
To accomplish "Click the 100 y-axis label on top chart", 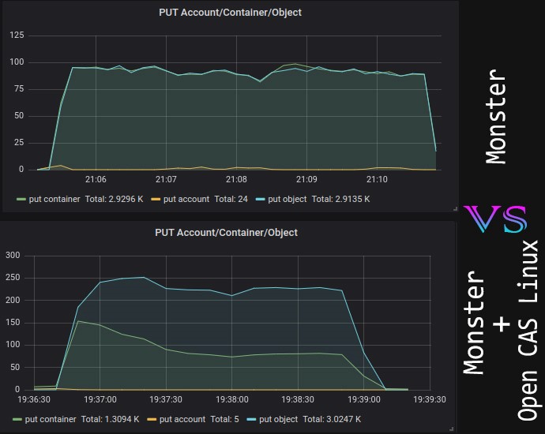I will (17, 62).
